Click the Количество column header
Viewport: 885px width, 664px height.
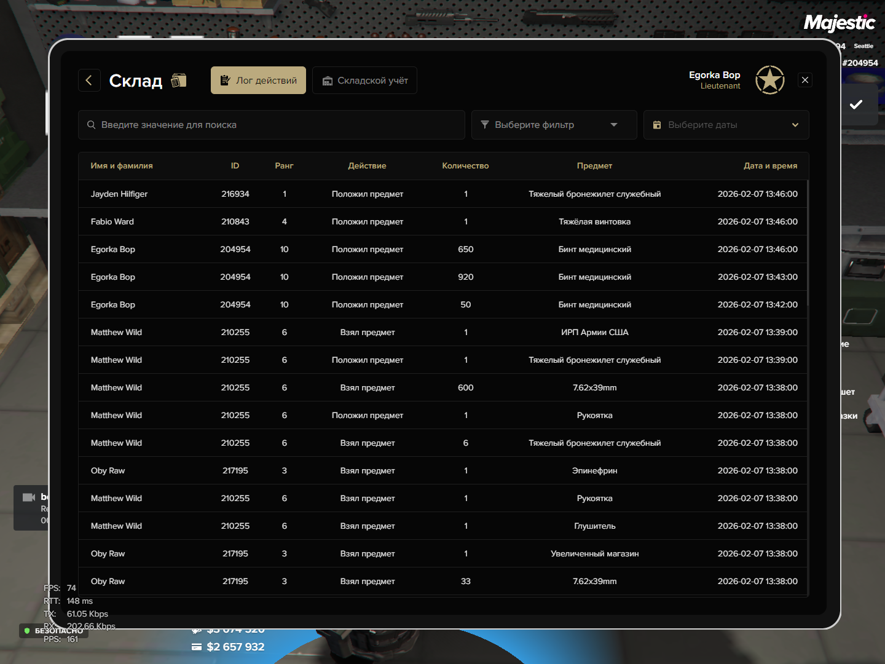point(465,166)
